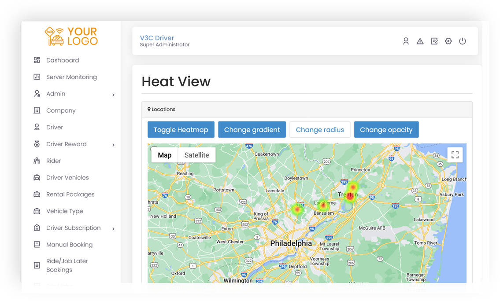Click the Server Monitoring chart icon
Image resolution: width=500 pixels, height=301 pixels.
(37, 77)
